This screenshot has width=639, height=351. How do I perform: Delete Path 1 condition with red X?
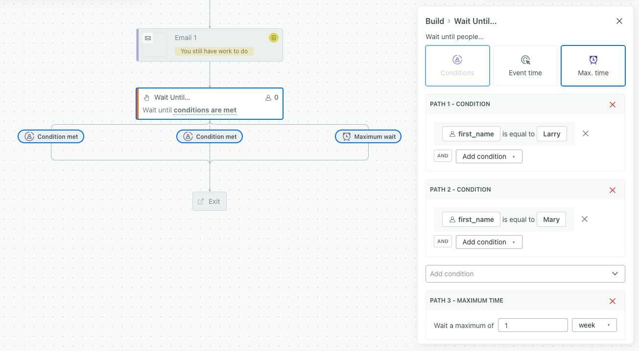point(613,105)
